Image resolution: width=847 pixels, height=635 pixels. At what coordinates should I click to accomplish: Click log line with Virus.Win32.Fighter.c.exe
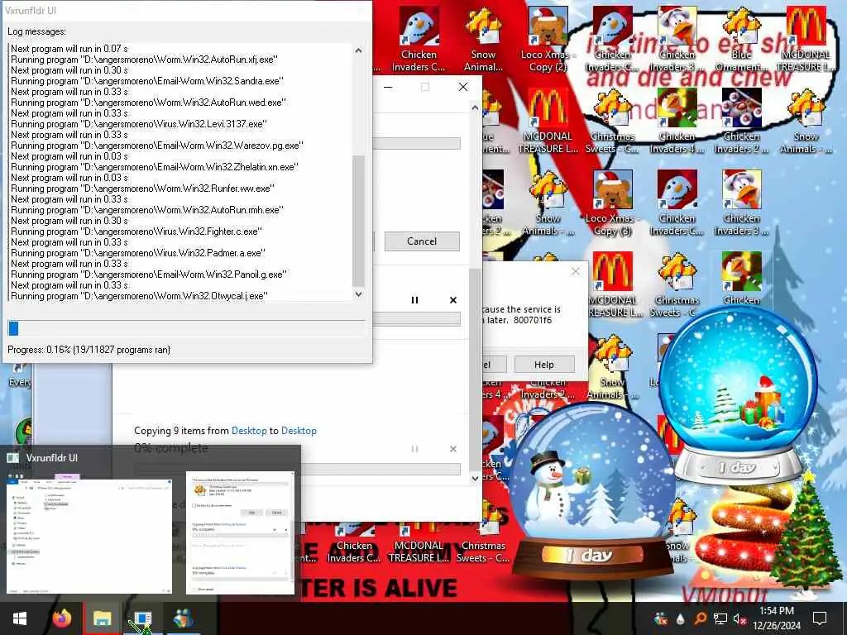[x=136, y=232]
